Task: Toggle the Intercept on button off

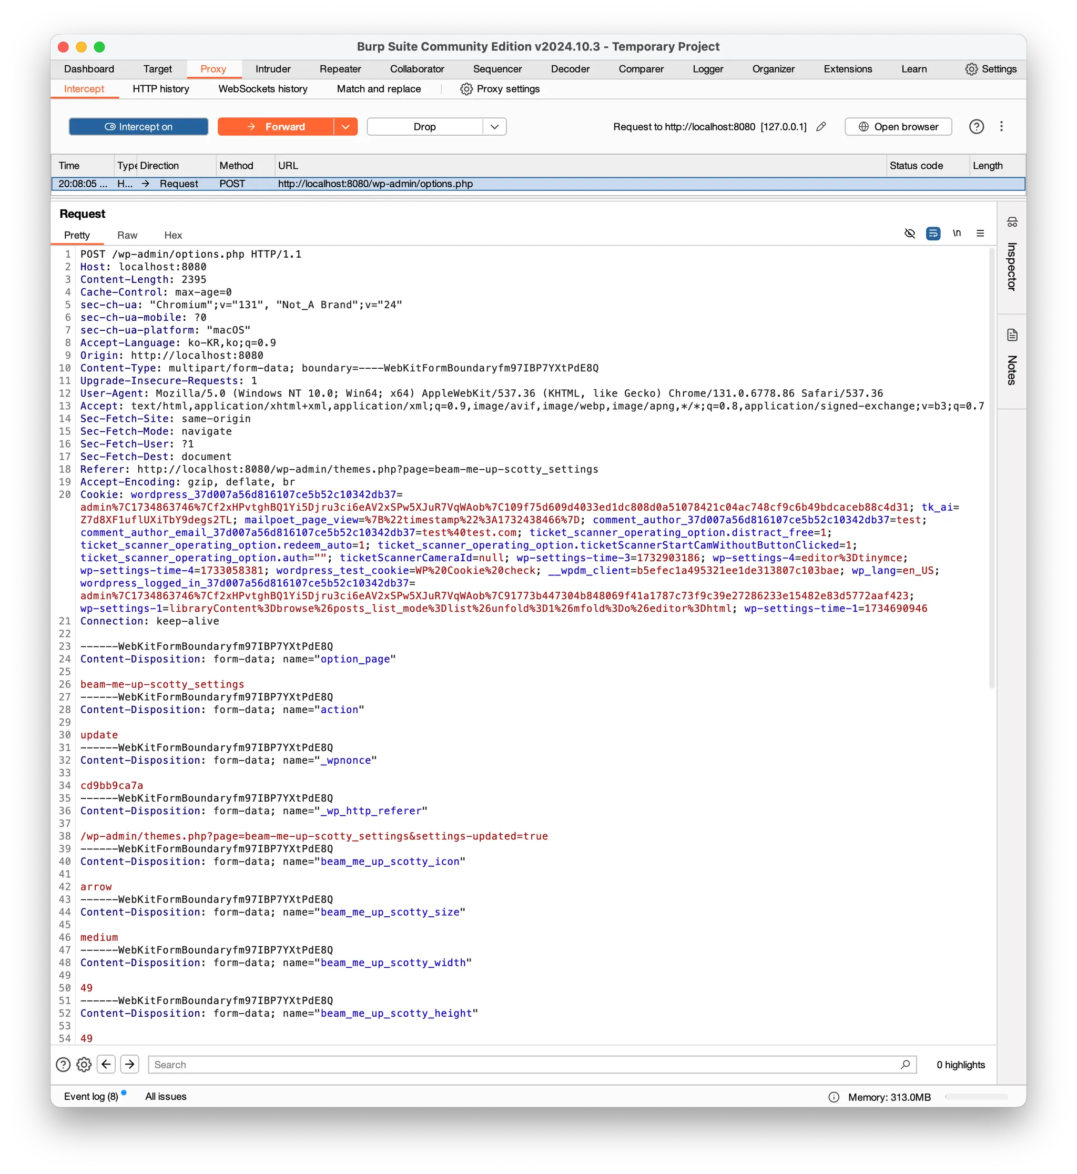Action: pyautogui.click(x=139, y=126)
